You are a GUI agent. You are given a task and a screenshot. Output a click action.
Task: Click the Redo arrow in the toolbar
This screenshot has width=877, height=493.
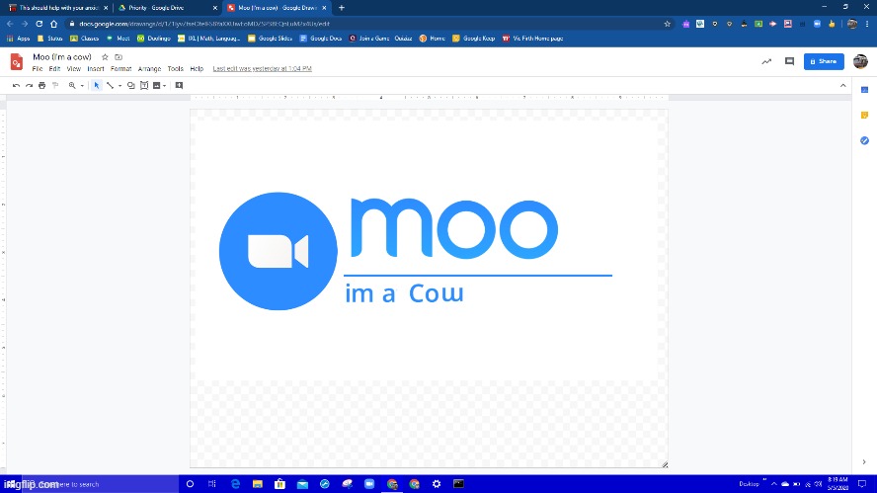click(29, 86)
